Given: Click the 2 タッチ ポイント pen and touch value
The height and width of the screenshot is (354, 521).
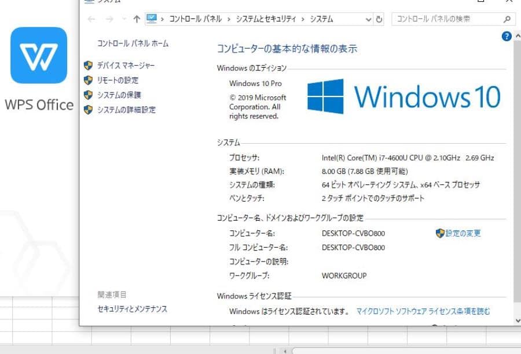Looking at the screenshot, I should click(373, 198).
